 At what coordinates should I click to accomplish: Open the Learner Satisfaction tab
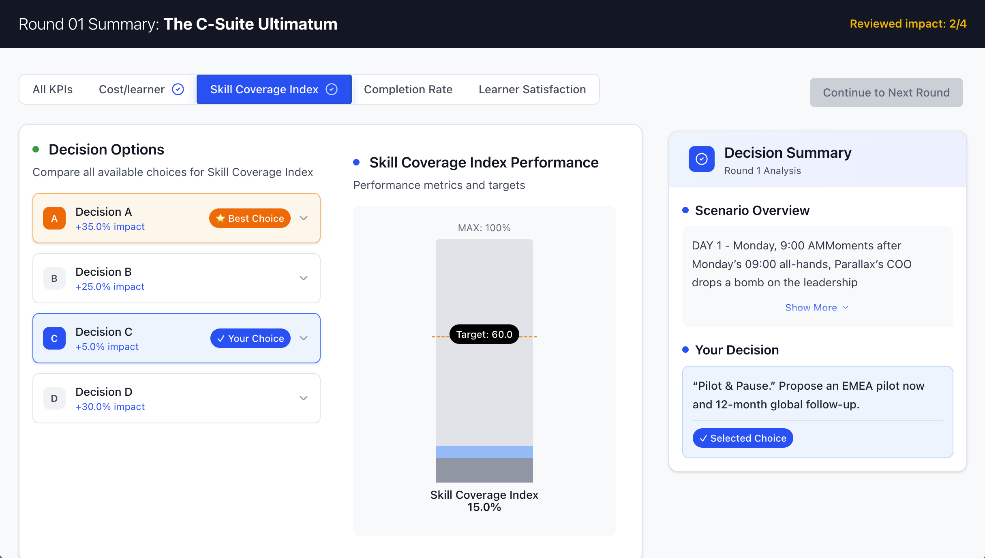point(532,89)
